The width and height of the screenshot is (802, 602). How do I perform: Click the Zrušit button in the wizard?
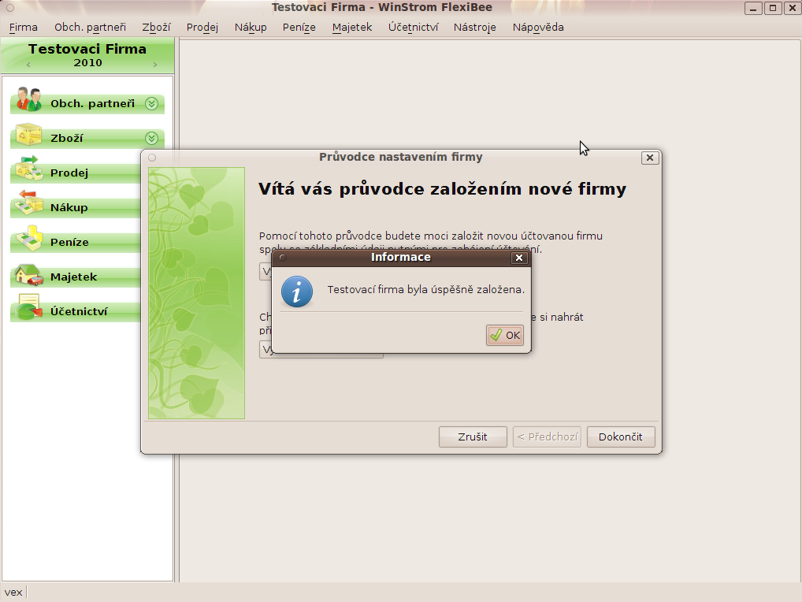pos(473,437)
